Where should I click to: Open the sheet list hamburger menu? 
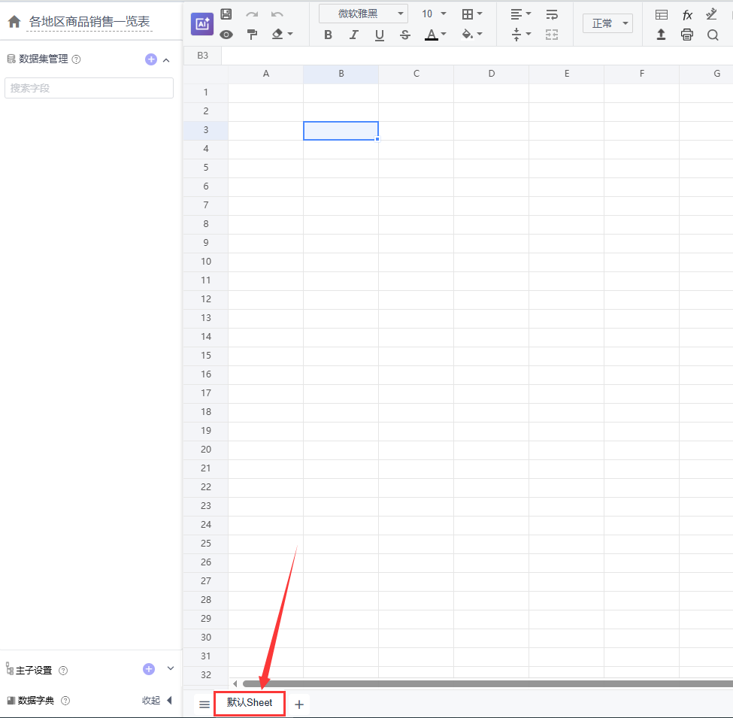click(x=204, y=704)
